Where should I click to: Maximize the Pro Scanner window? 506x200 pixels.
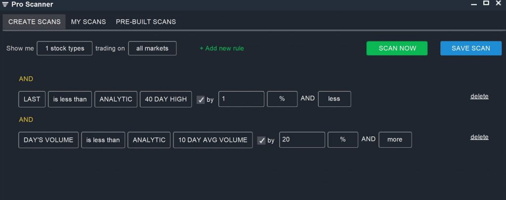(486, 3)
